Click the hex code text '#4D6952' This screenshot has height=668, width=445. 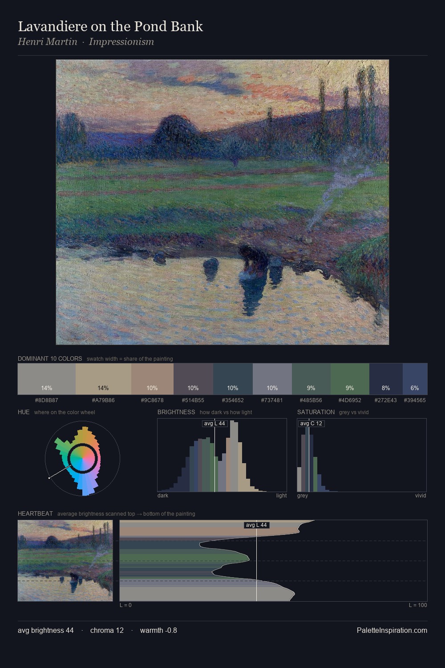[x=350, y=400]
